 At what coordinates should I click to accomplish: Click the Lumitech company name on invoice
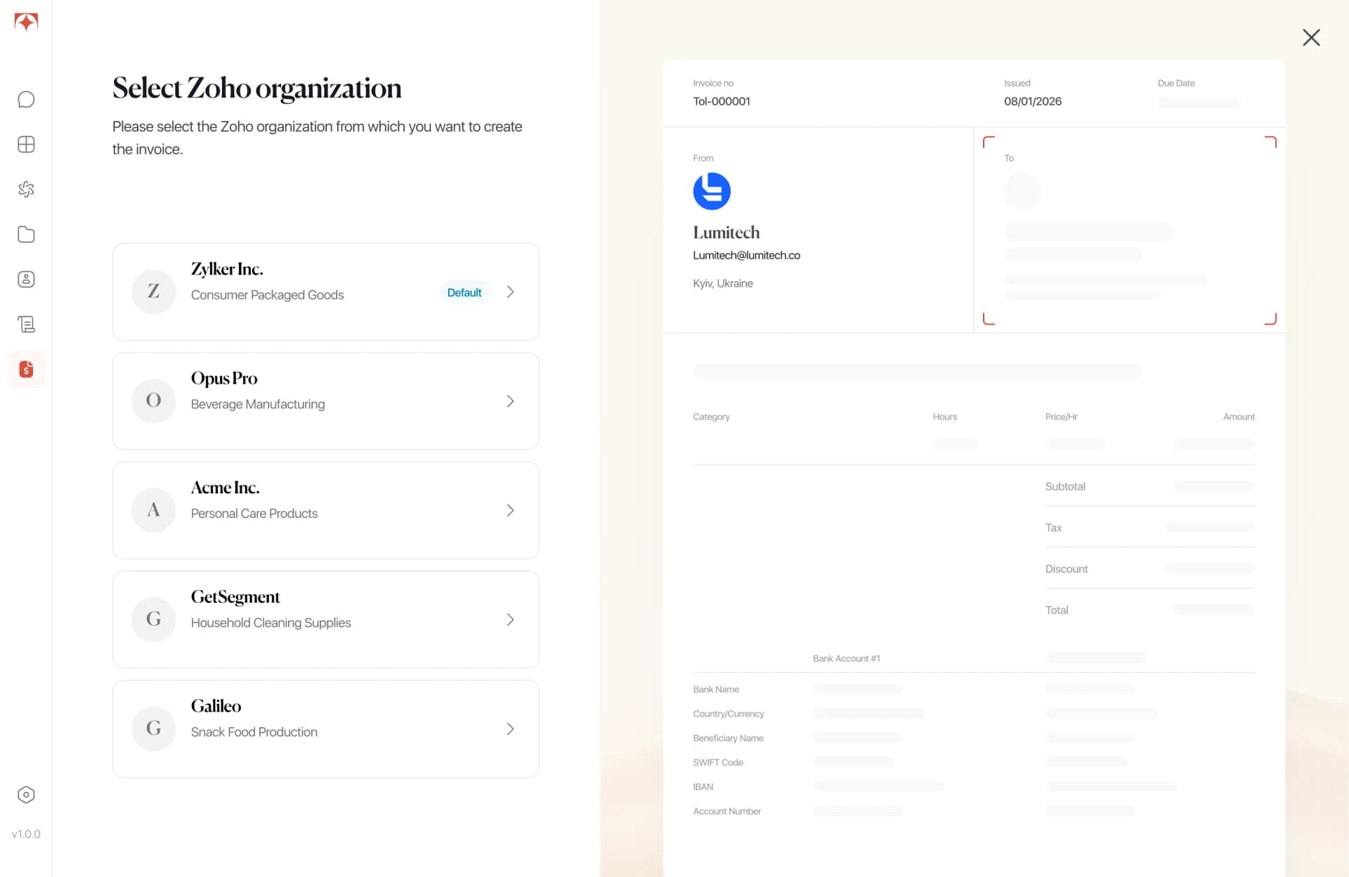726,233
